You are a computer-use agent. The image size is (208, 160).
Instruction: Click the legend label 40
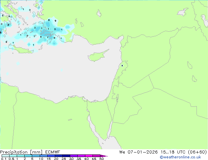point(86,159)
